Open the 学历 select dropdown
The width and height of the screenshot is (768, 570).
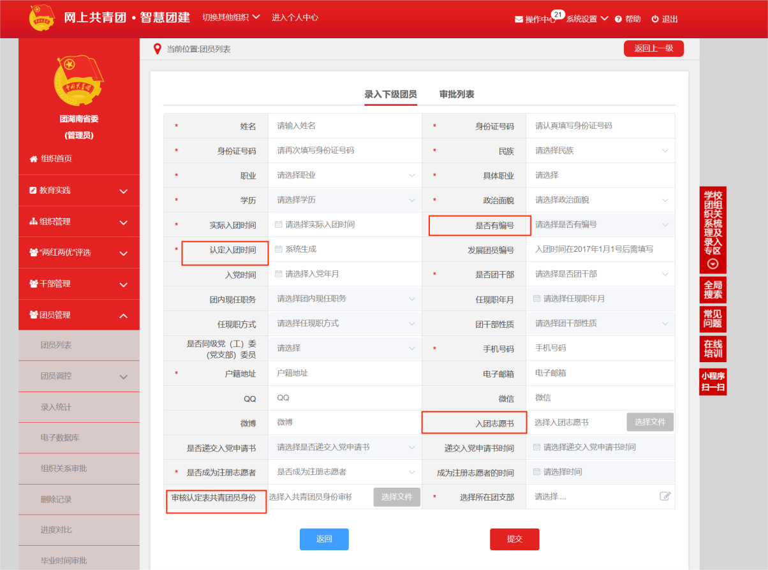tap(344, 200)
